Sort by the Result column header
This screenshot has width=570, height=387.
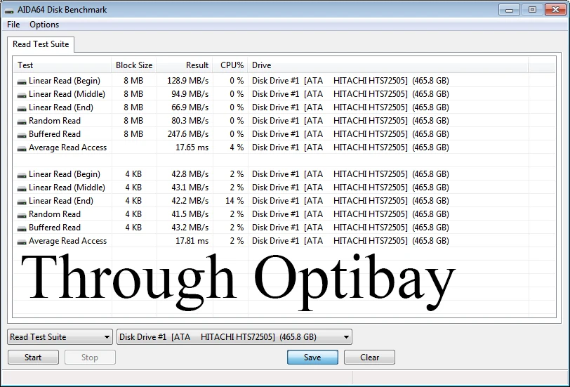pyautogui.click(x=185, y=65)
